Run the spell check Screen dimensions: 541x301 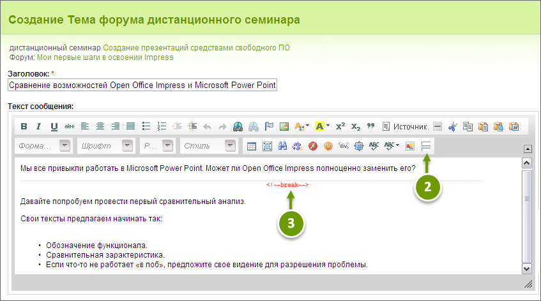point(374,146)
